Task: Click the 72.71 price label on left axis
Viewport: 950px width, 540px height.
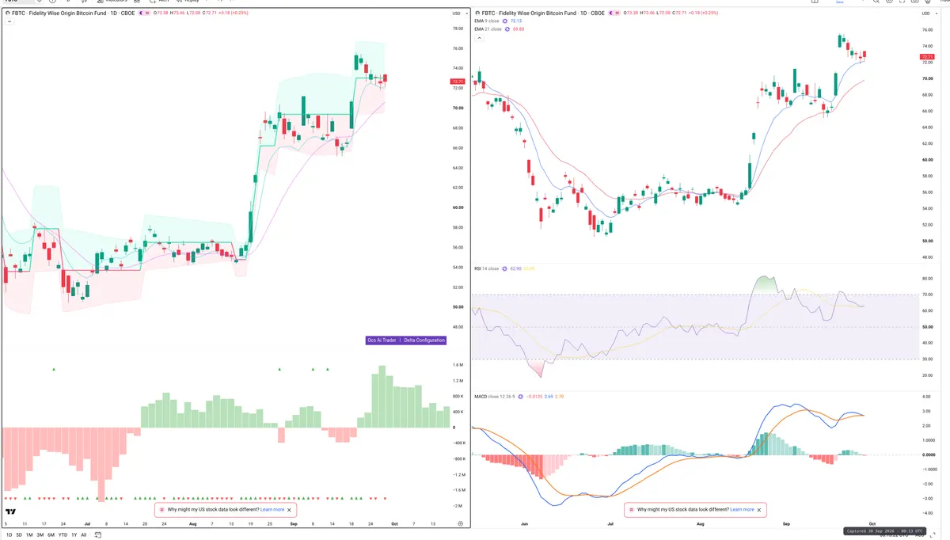Action: coord(458,82)
